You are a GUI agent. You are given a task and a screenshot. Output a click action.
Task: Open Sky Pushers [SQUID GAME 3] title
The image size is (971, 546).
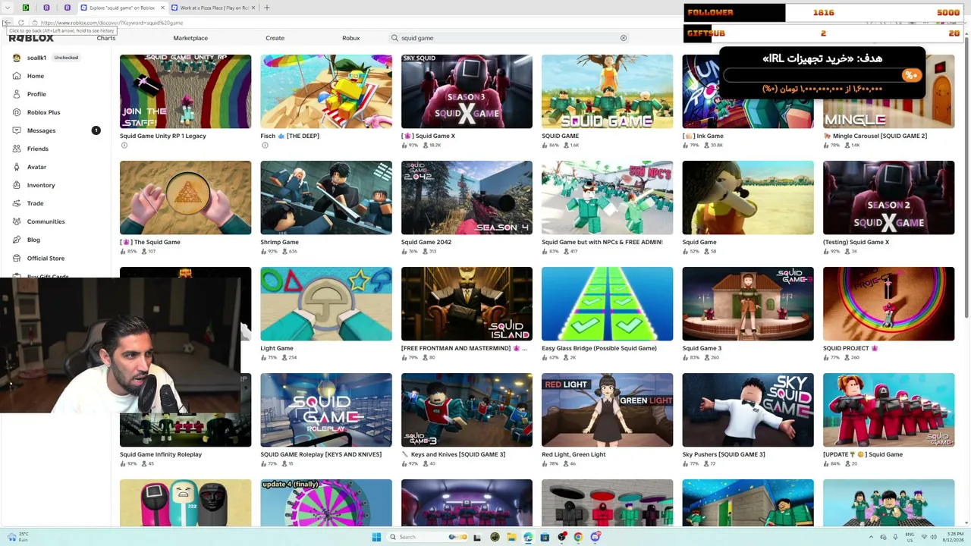(x=724, y=454)
